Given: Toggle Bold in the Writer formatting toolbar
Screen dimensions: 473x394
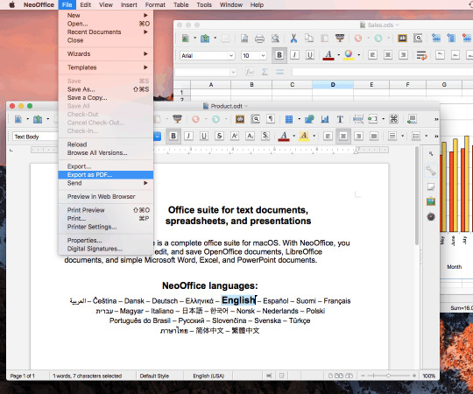Looking at the screenshot, I should [x=173, y=137].
